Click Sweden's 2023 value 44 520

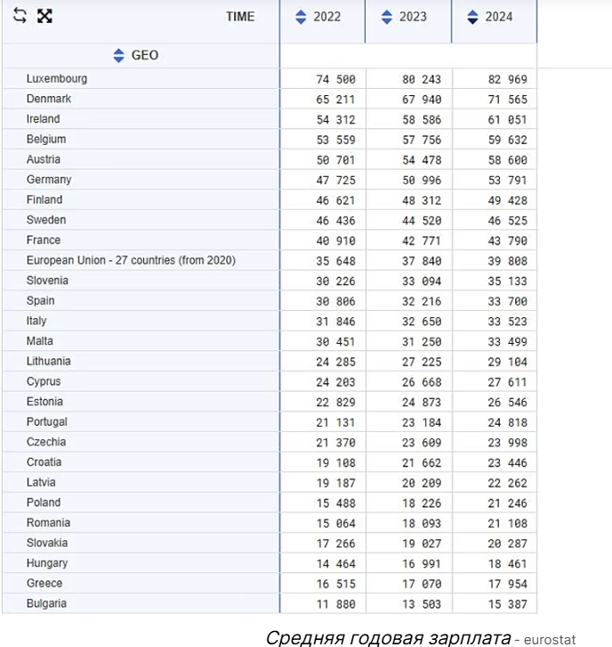[x=422, y=220]
